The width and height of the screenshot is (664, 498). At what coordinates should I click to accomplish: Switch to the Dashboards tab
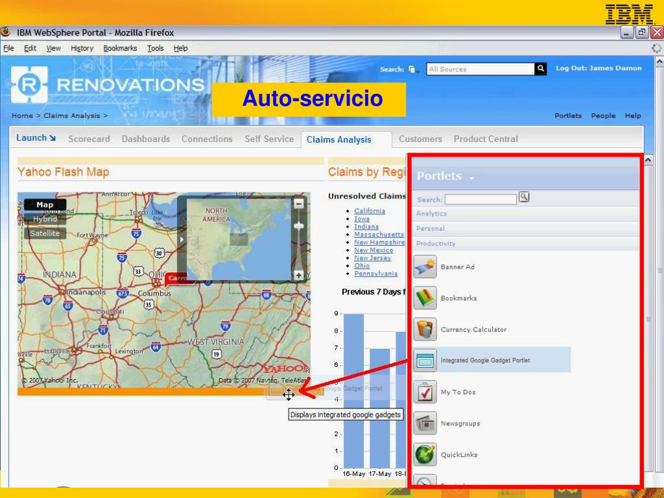pos(146,139)
